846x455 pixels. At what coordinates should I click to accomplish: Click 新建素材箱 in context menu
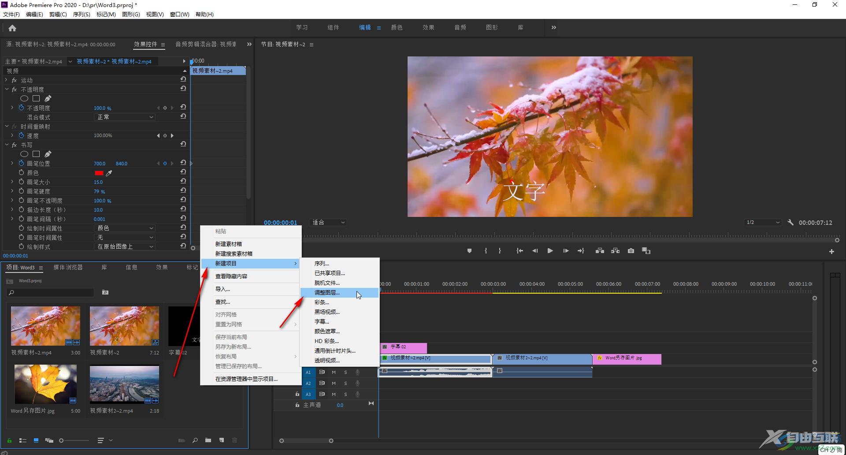[x=251, y=244]
